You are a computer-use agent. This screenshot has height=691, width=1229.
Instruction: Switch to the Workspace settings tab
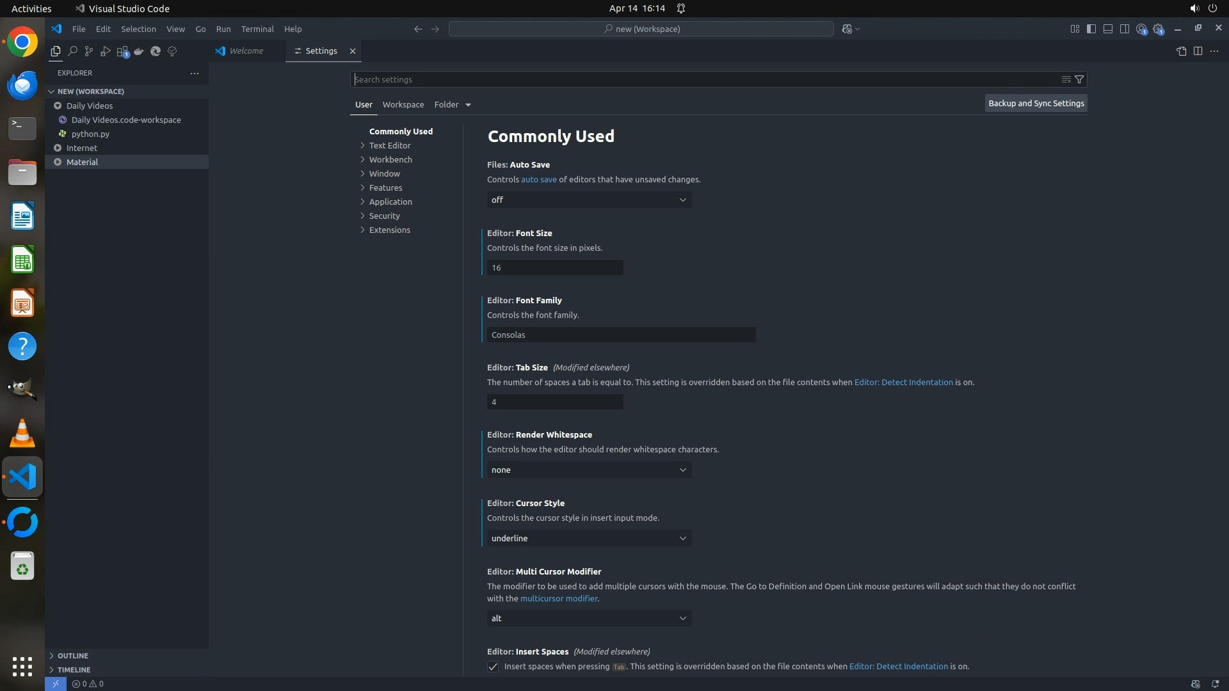coord(403,104)
